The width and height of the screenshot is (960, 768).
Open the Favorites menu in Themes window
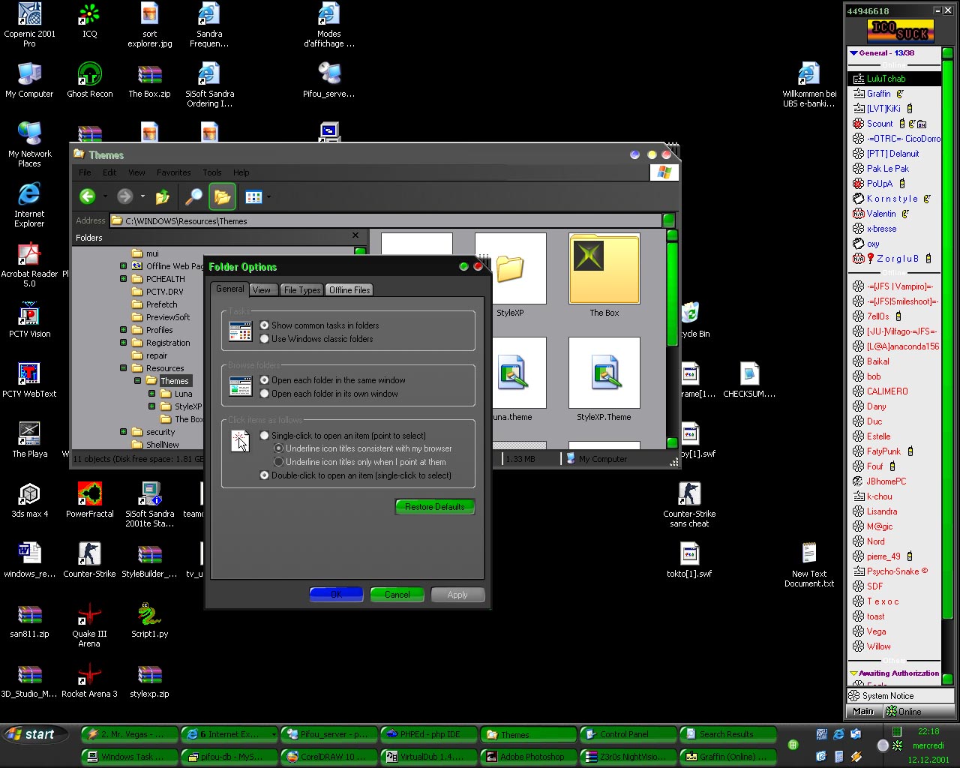pos(173,172)
